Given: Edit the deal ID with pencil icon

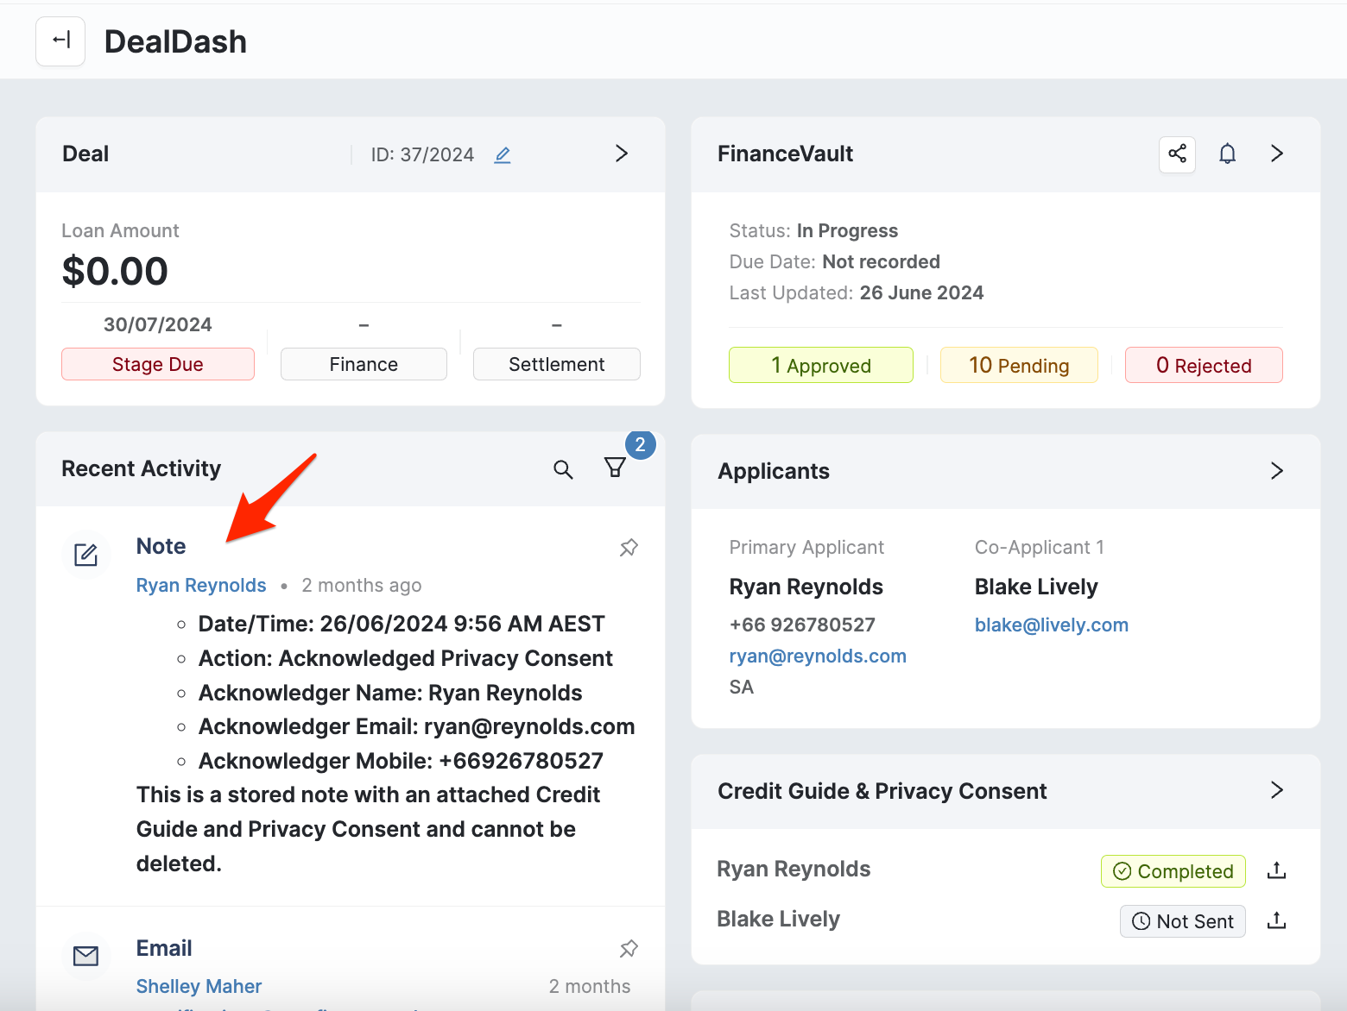Looking at the screenshot, I should point(503,155).
